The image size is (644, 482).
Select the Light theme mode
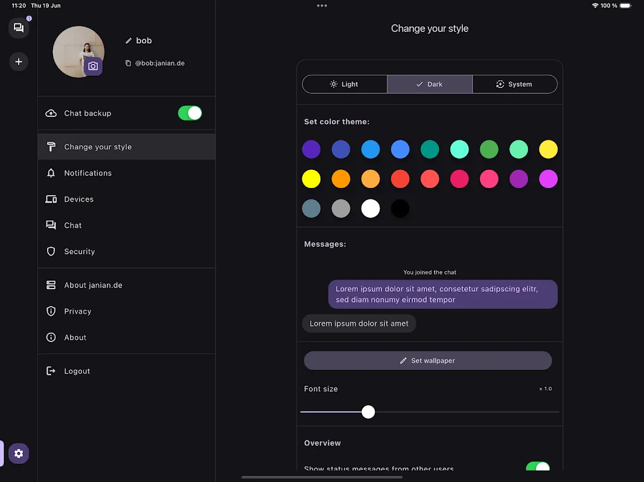(x=345, y=84)
